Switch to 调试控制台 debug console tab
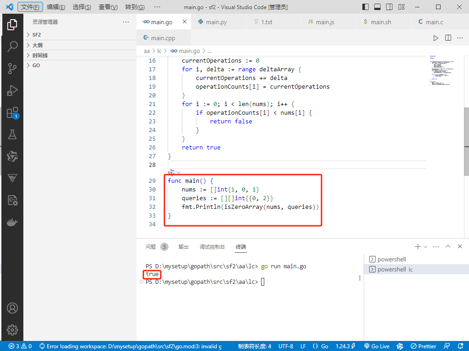This screenshot has width=469, height=351. click(212, 246)
